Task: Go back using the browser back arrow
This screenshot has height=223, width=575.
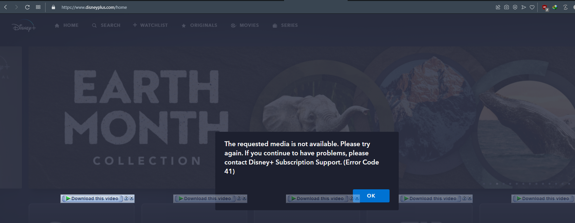Action: (x=6, y=7)
